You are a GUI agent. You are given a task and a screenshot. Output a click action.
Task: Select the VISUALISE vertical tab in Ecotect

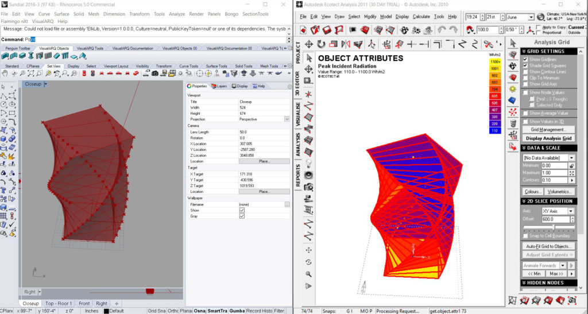pos(298,114)
